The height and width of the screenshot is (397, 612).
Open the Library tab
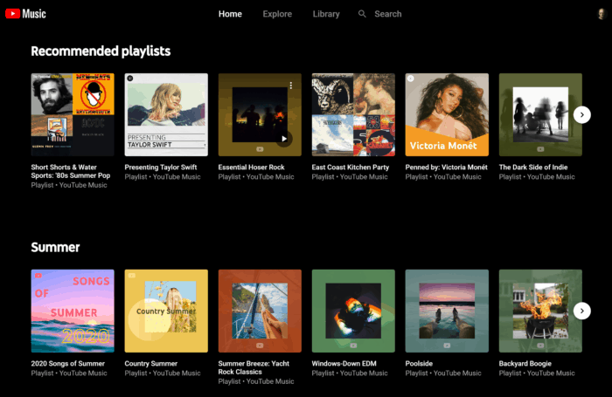click(326, 14)
